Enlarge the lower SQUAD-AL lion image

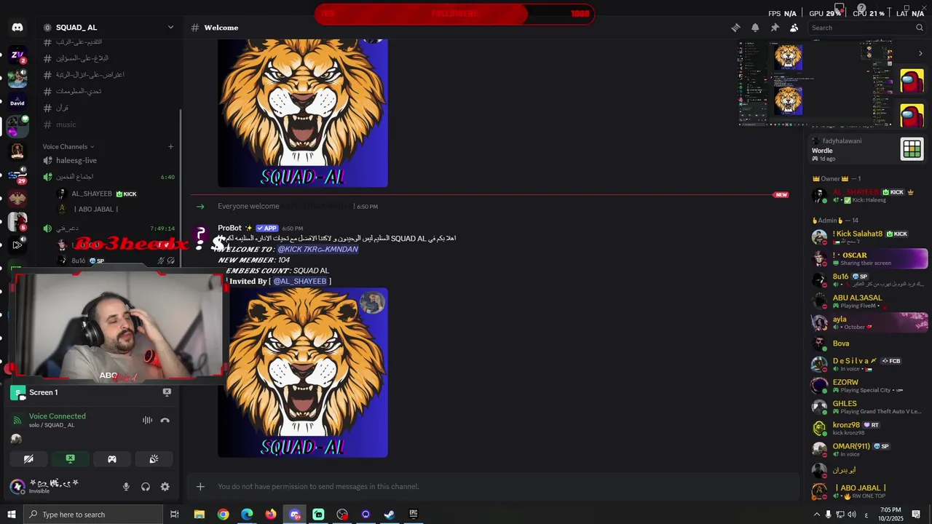coord(303,373)
